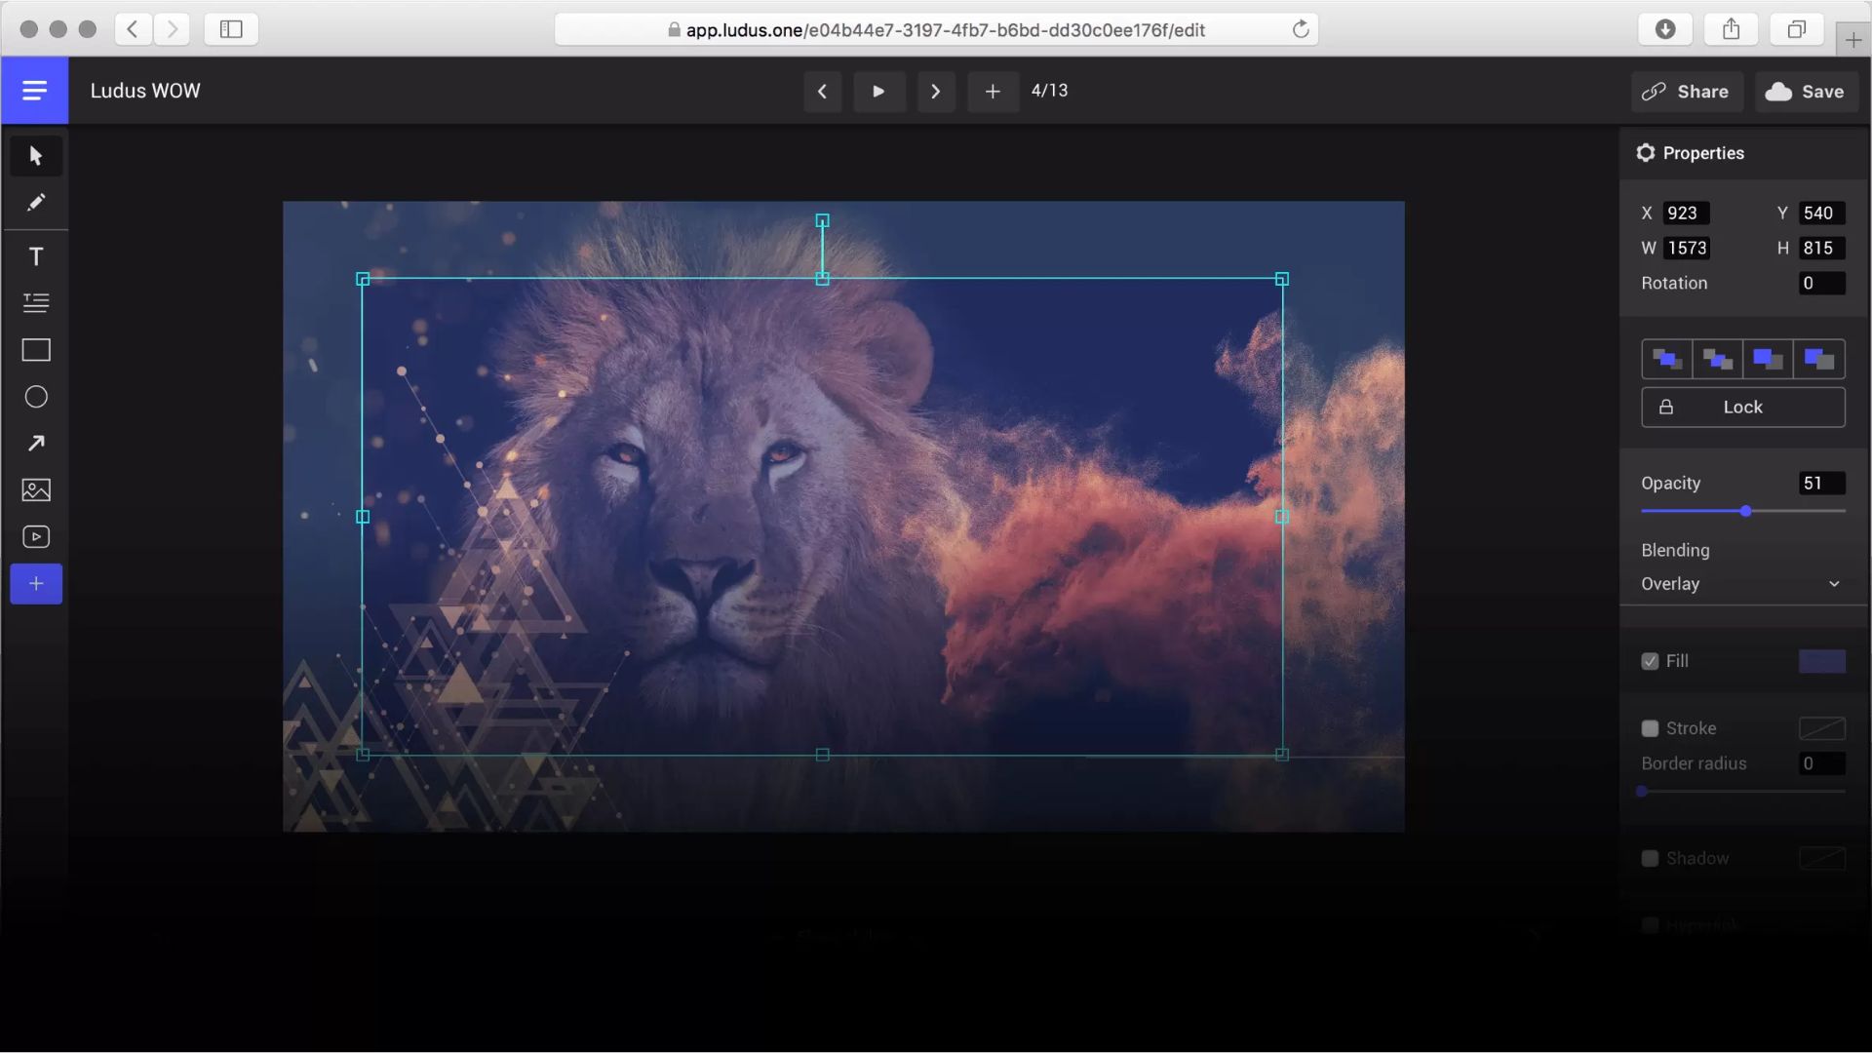This screenshot has height=1053, width=1872.
Task: Open the Safari share menu
Action: pyautogui.click(x=1731, y=29)
